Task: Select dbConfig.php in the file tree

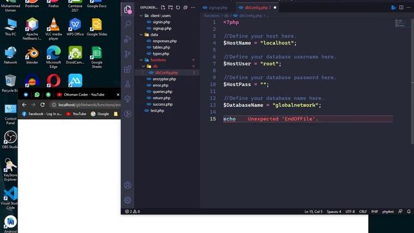Action: click(x=167, y=72)
